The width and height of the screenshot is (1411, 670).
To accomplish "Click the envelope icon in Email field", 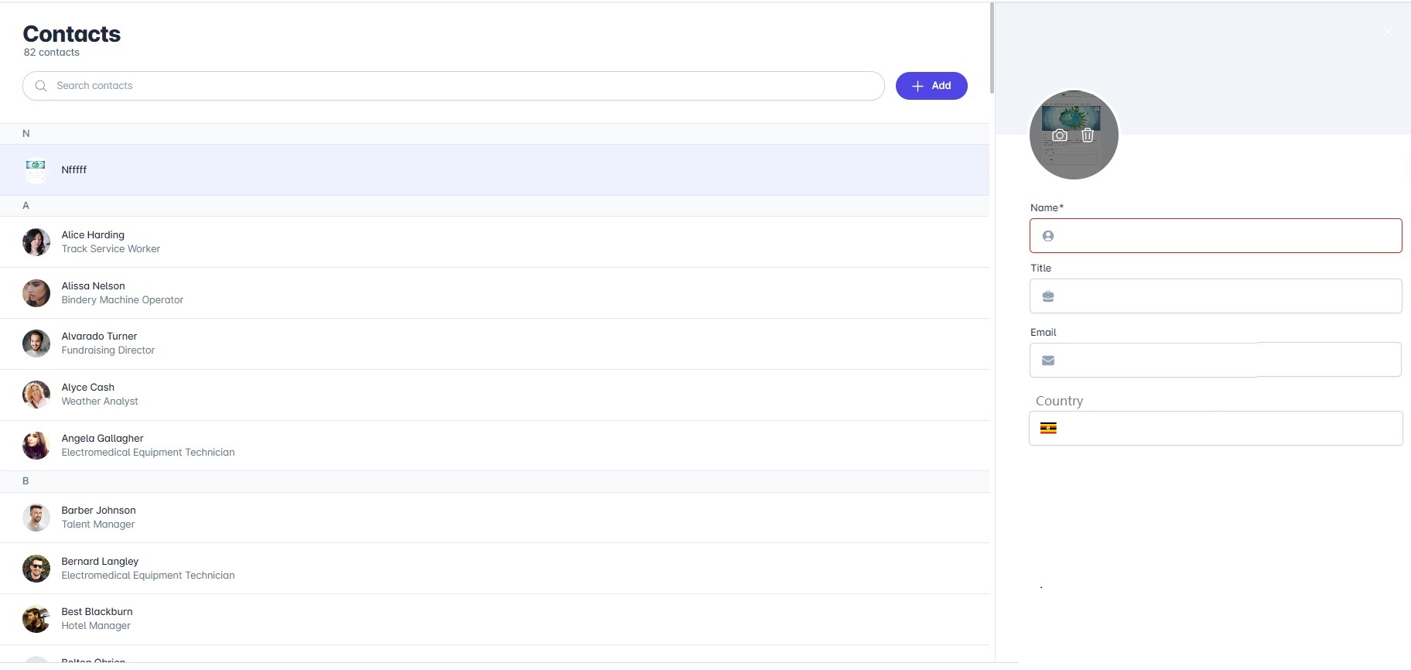I will point(1048,361).
